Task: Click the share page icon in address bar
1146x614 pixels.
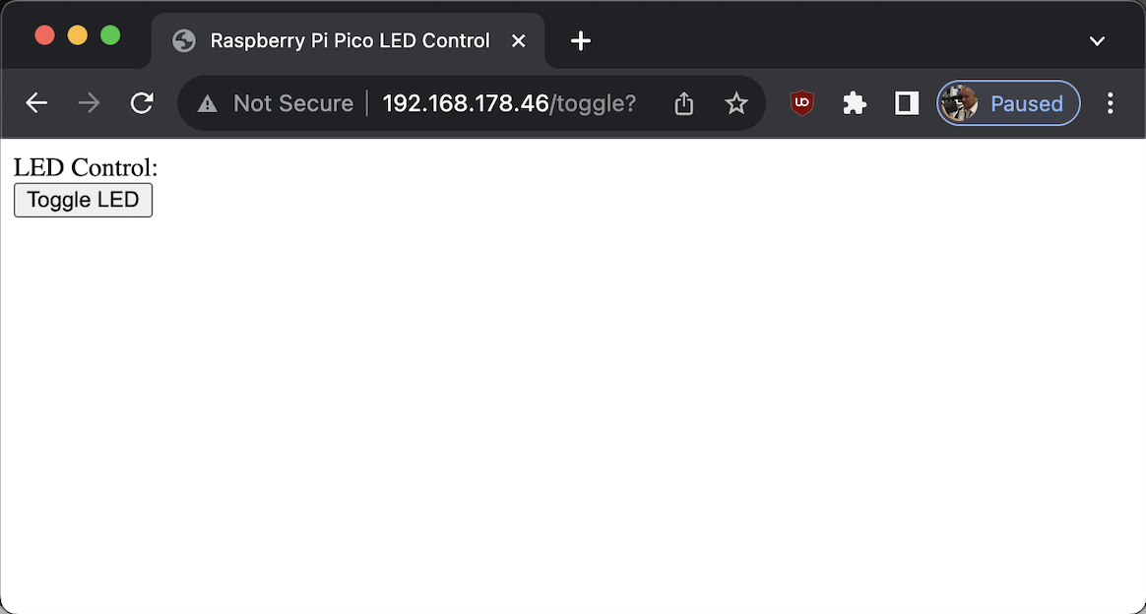Action: [x=683, y=103]
